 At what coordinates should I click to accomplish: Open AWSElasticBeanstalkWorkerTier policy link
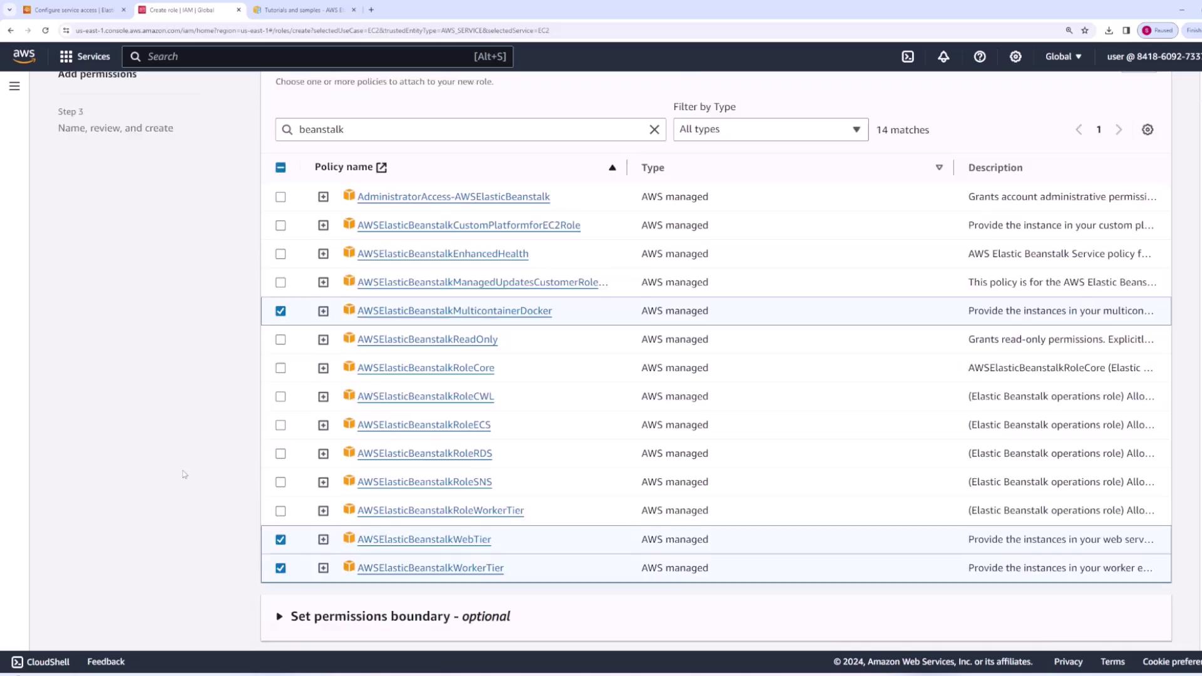[x=430, y=568]
